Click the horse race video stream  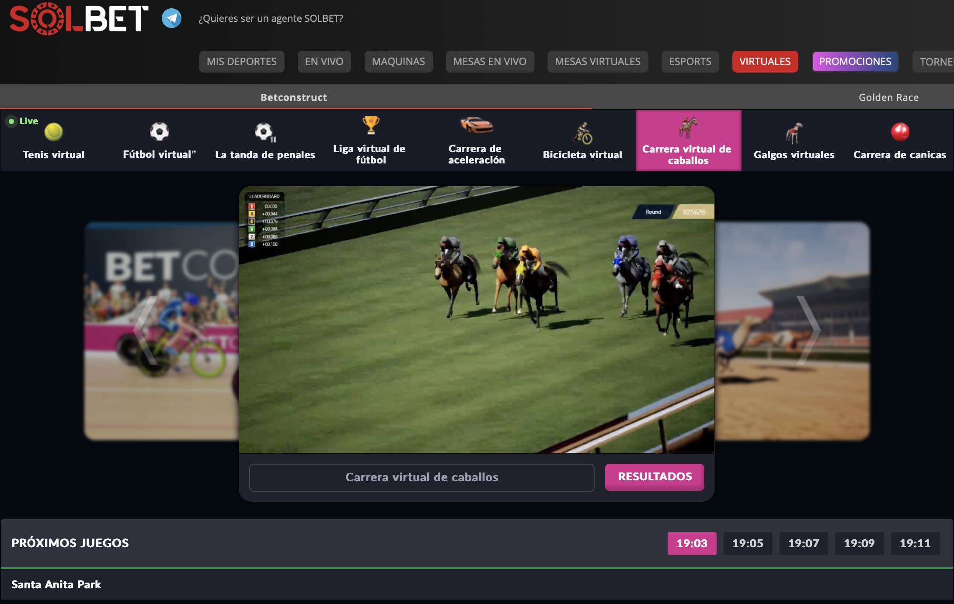(x=477, y=319)
